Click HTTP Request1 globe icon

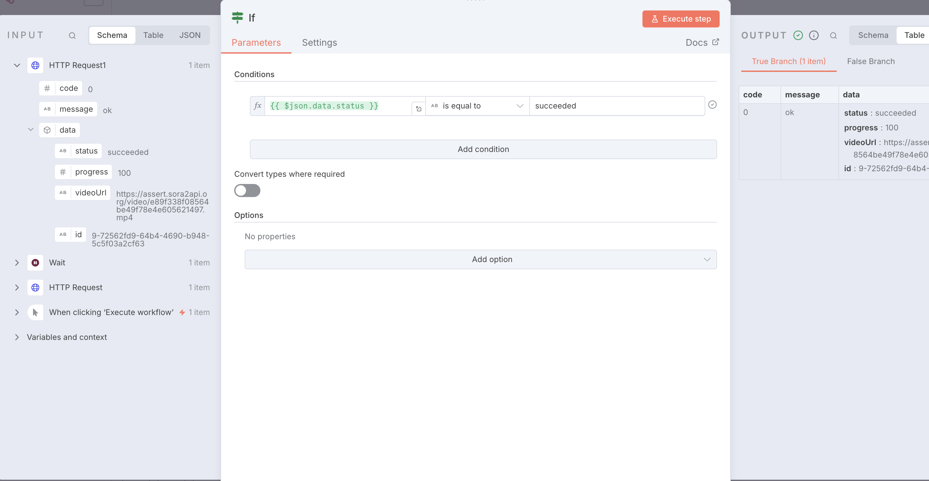[35, 65]
